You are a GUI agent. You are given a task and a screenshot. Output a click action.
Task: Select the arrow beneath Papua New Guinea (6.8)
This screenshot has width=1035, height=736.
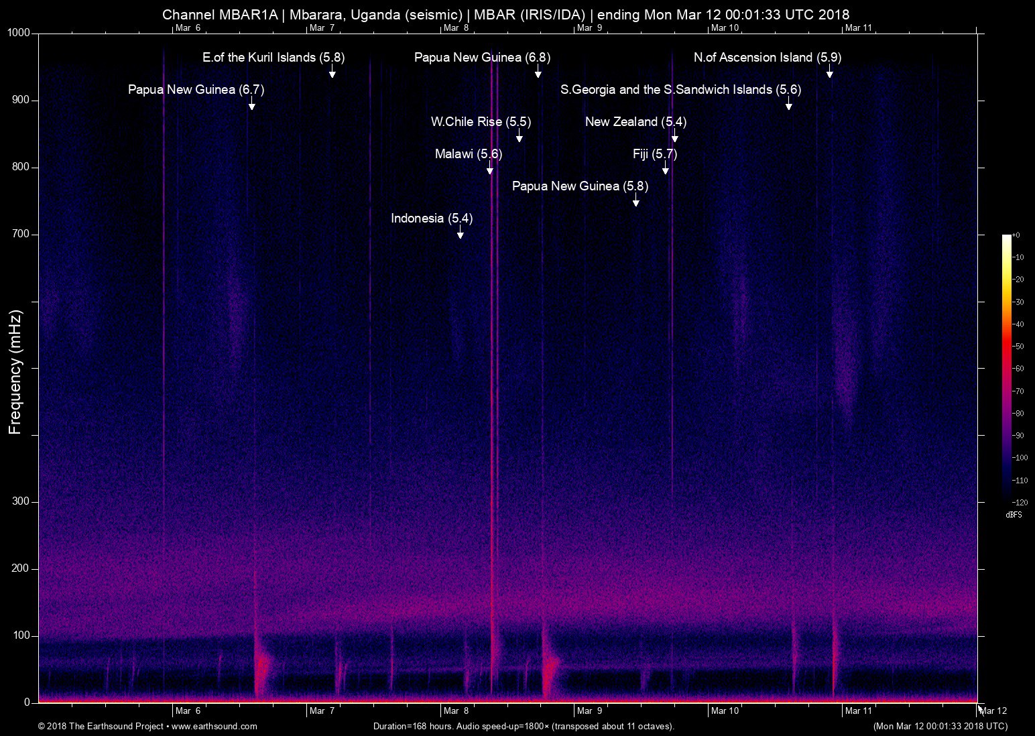coord(538,72)
